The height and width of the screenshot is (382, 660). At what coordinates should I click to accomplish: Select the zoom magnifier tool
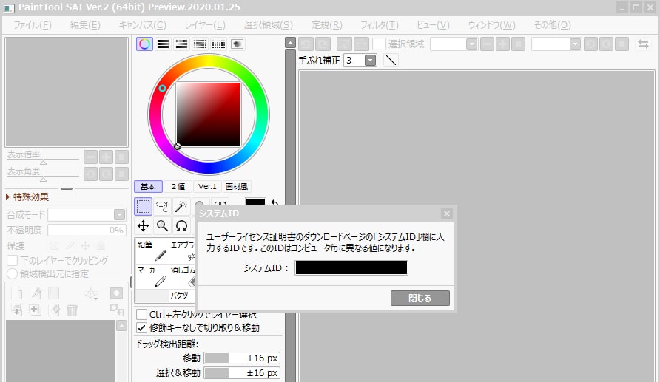click(x=162, y=225)
